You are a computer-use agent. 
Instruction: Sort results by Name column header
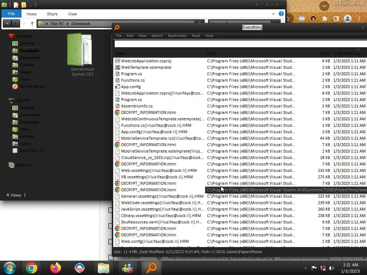pyautogui.click(x=159, y=53)
